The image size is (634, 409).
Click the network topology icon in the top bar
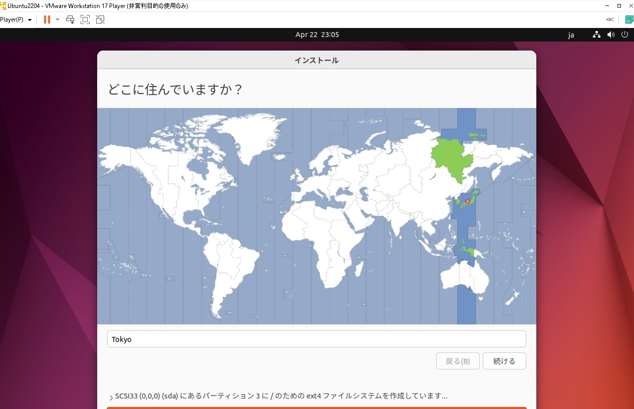(x=596, y=35)
